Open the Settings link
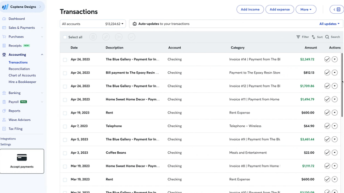This screenshot has width=344, height=193. pyautogui.click(x=6, y=145)
